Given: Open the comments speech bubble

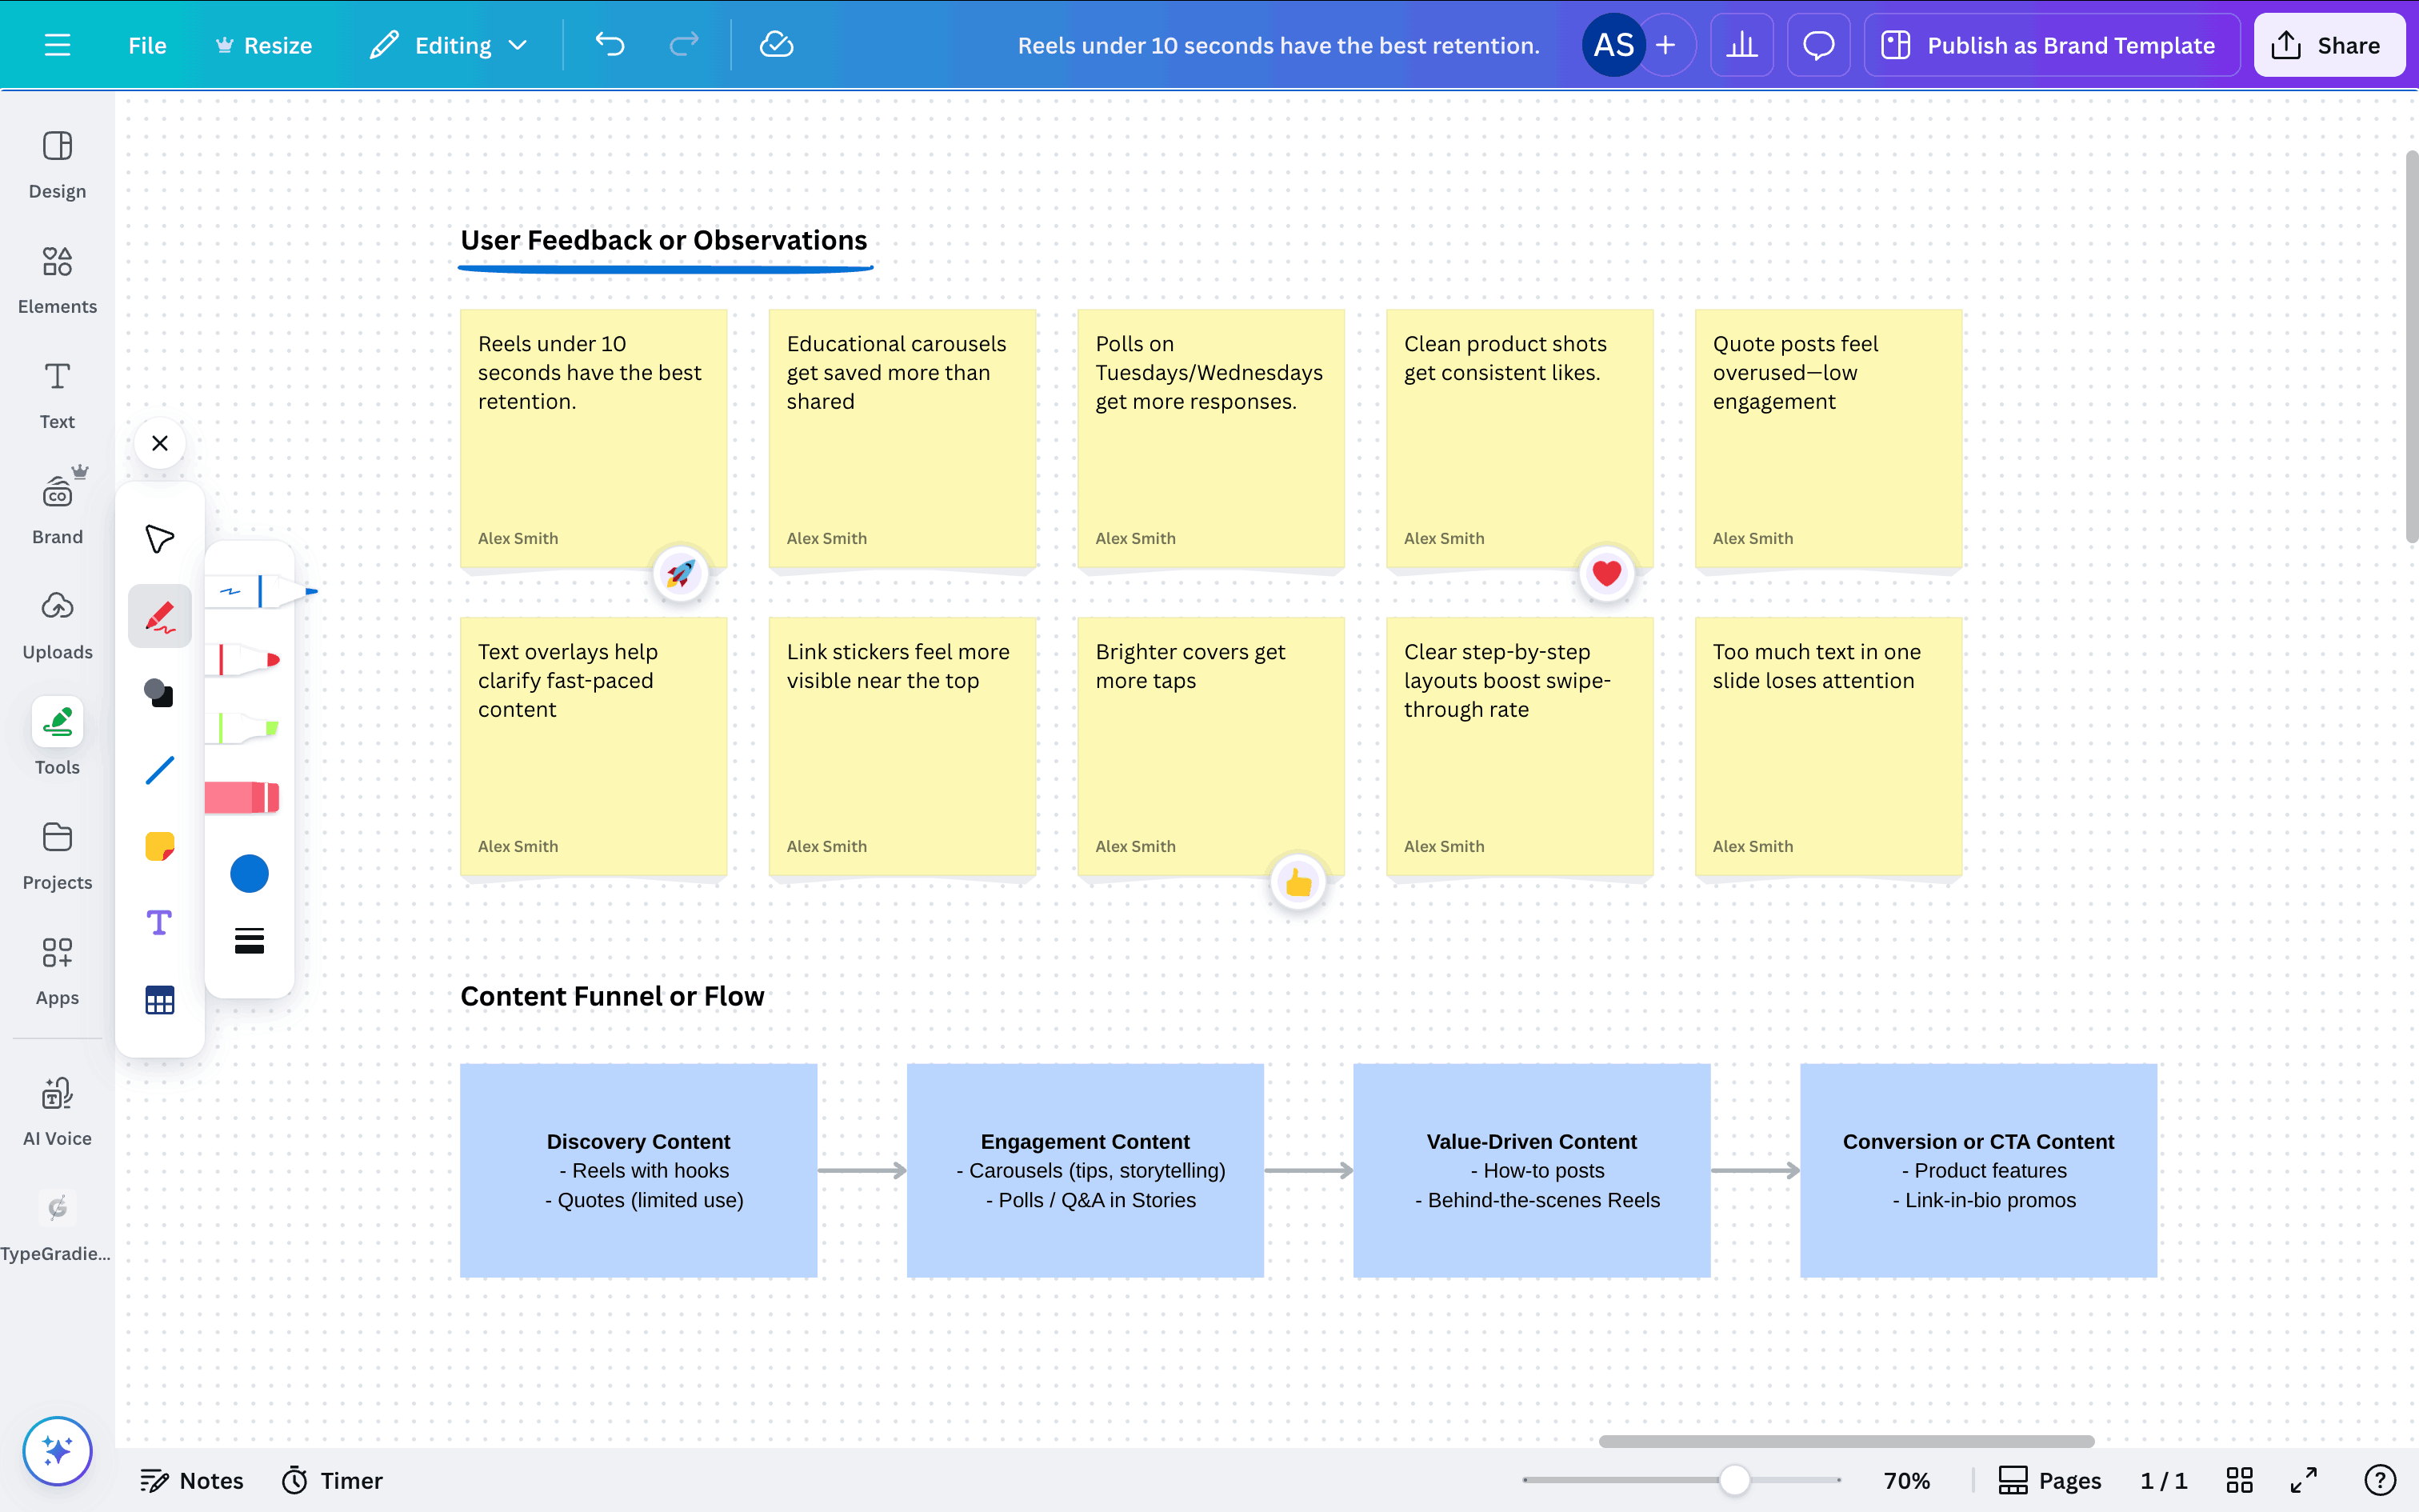Looking at the screenshot, I should tap(1818, 45).
